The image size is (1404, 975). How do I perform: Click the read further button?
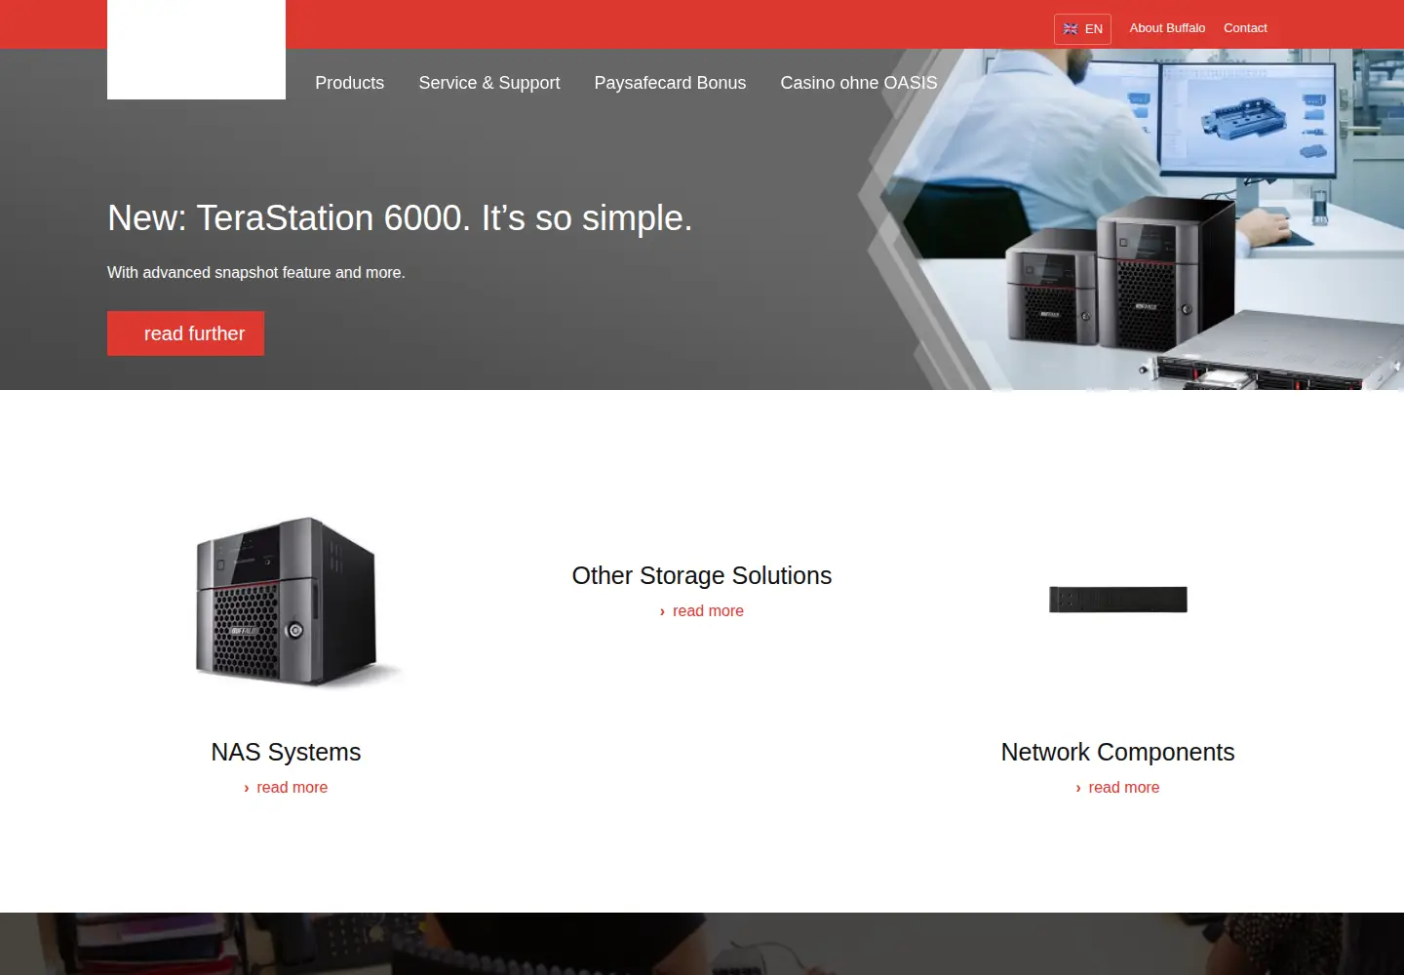click(x=185, y=333)
